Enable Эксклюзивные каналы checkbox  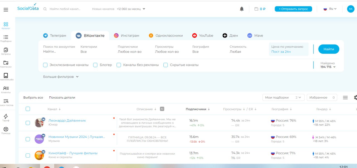tap(45, 65)
